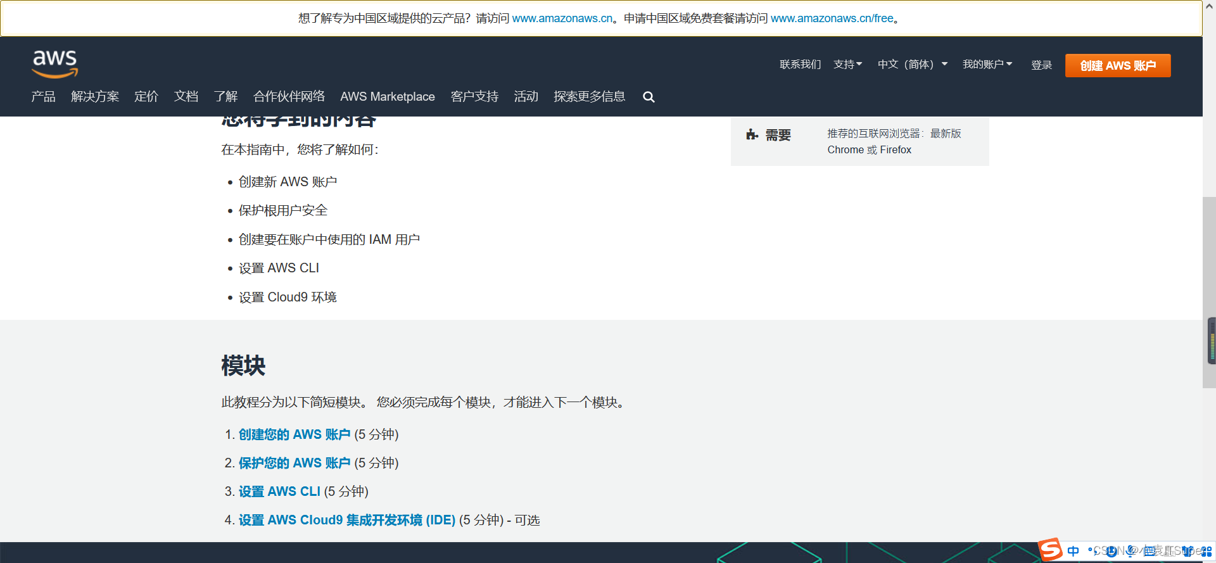
Task: Click the page vertical scrollbar thumb
Action: (1209, 292)
